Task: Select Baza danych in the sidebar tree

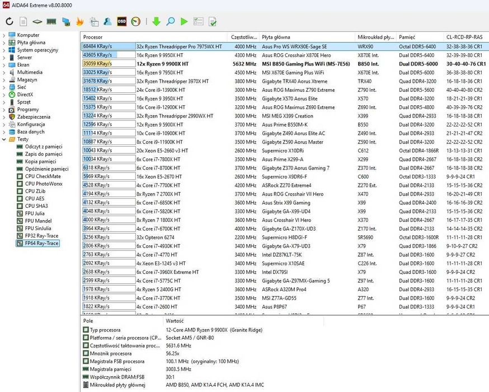Action: pos(31,132)
